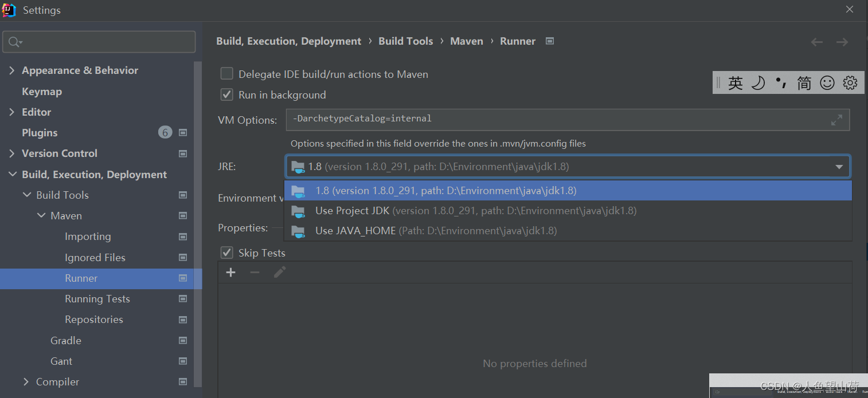Toggle the Run in background checkbox
868x398 pixels.
pos(227,94)
